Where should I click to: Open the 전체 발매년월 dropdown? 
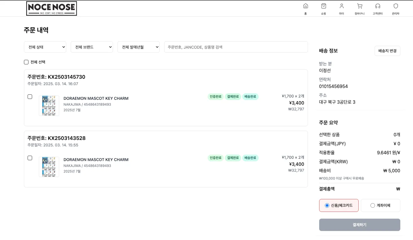139,47
